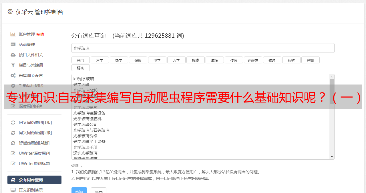This screenshot has height=193, width=366.
Task: Select the k9光学玻璃 result line
Action: pyautogui.click(x=83, y=79)
